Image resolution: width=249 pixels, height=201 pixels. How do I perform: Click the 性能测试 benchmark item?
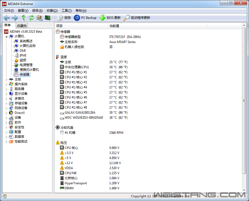click(21, 142)
